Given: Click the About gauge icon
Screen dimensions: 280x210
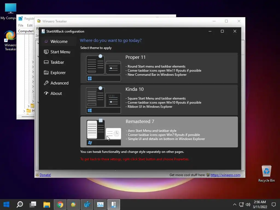Looking at the screenshot, I should pos(46,93).
